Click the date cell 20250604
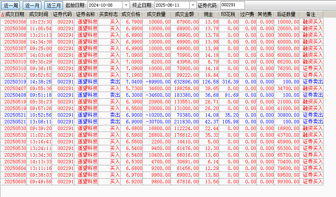 pos(15,168)
